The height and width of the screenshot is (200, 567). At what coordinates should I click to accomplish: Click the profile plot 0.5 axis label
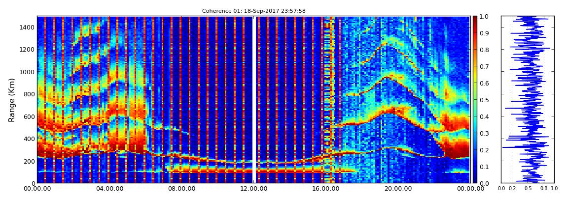[528, 189]
